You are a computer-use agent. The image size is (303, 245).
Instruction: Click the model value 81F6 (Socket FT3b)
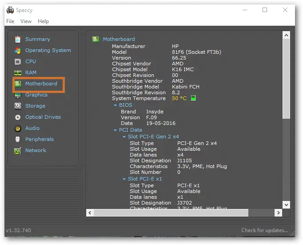pyautogui.click(x=196, y=52)
